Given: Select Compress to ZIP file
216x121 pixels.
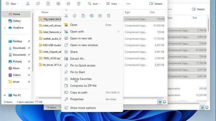Looking at the screenshot, I should tap(92, 86).
